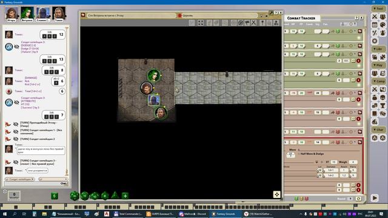Pick the square d6 green die

point(55,196)
